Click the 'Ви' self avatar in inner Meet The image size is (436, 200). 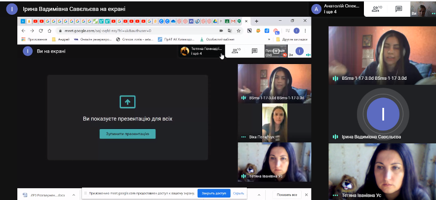pyautogui.click(x=299, y=51)
